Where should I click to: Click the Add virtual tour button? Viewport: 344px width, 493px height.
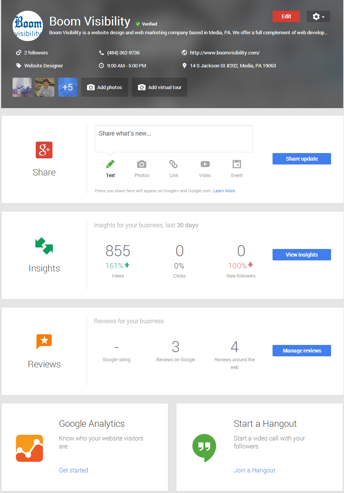160,87
